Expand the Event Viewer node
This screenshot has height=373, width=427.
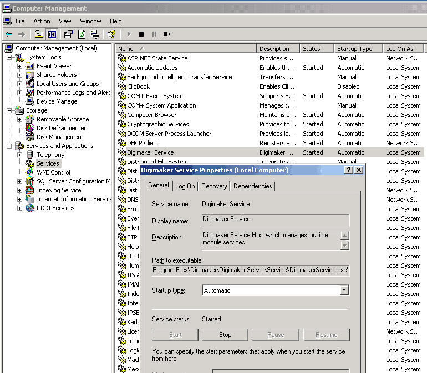(19, 66)
